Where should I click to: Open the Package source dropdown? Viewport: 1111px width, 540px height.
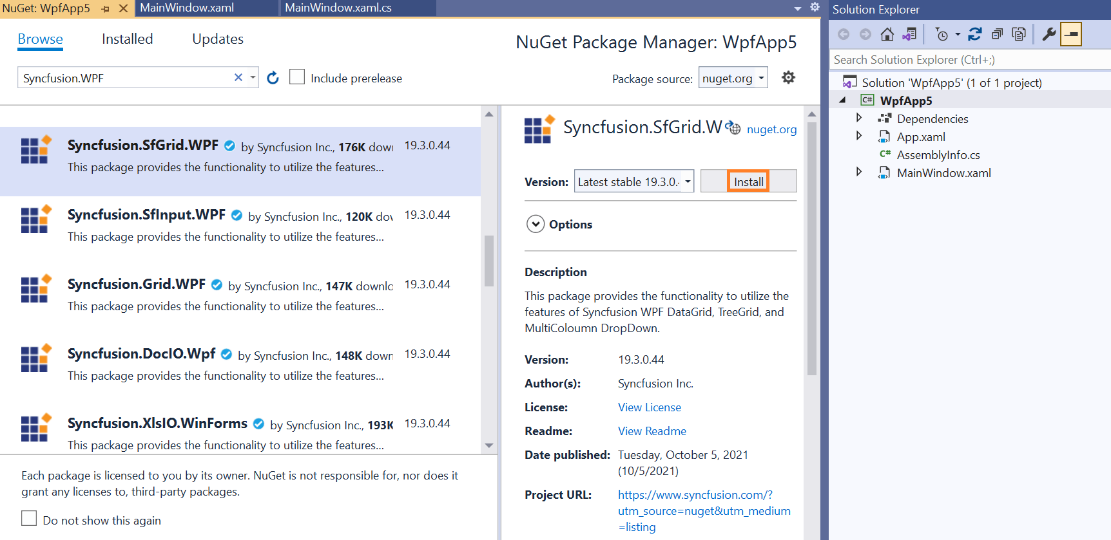point(733,78)
